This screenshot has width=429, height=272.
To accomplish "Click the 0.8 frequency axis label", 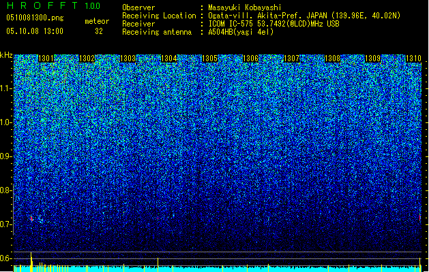I will point(6,190).
